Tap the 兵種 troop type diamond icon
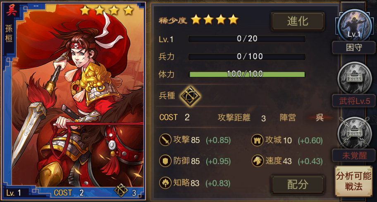This screenshot has height=202, width=377. [x=191, y=96]
